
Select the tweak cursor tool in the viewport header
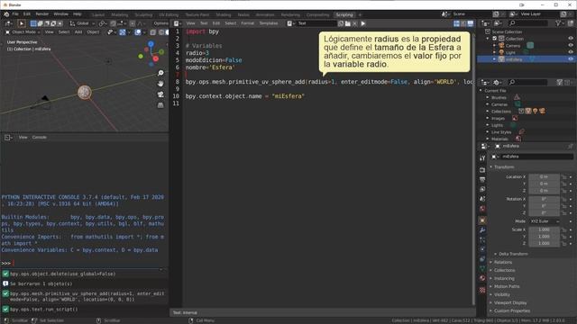tap(22, 23)
